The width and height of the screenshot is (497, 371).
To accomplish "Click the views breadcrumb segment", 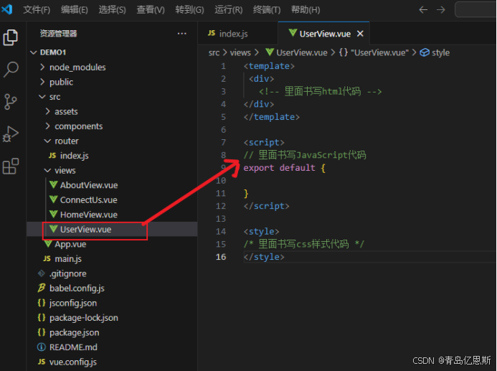I will point(240,52).
